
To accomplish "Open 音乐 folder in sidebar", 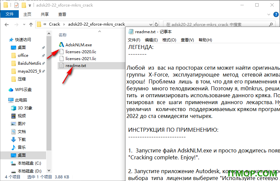I will pyautogui.click(x=22, y=147).
